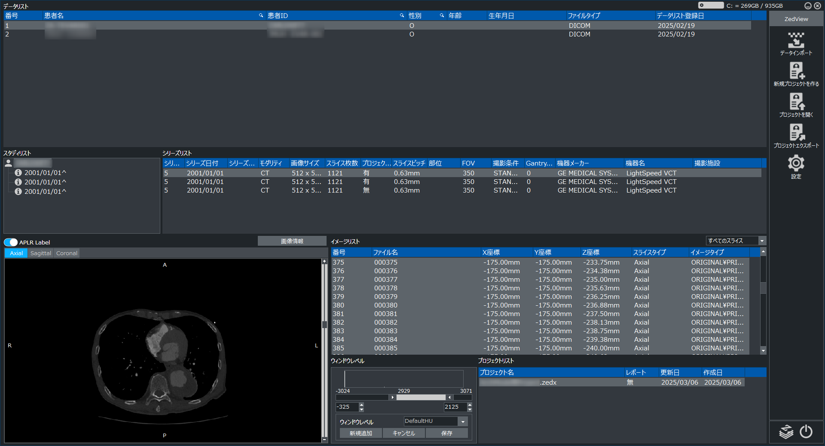This screenshot has height=446, width=825.
Task: Click the search magnifier in 患者名 header
Action: coord(261,15)
